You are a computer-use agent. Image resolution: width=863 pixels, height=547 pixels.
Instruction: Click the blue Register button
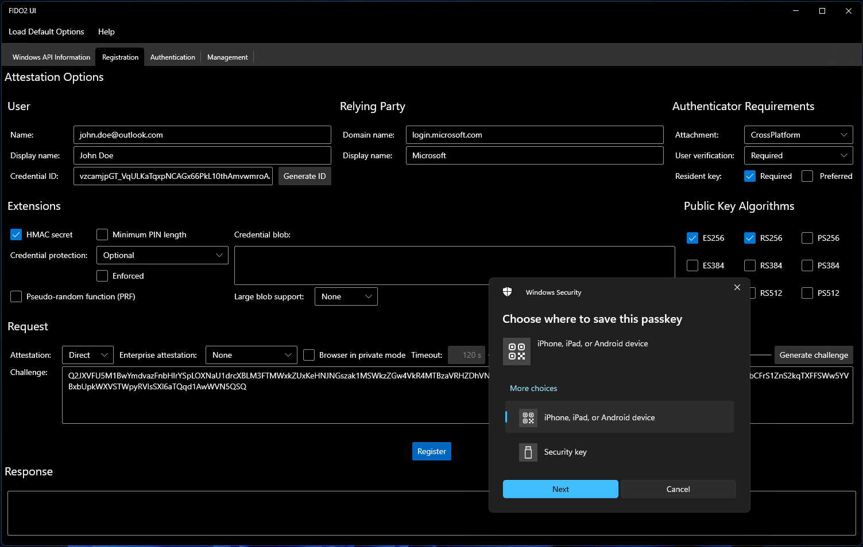point(432,451)
